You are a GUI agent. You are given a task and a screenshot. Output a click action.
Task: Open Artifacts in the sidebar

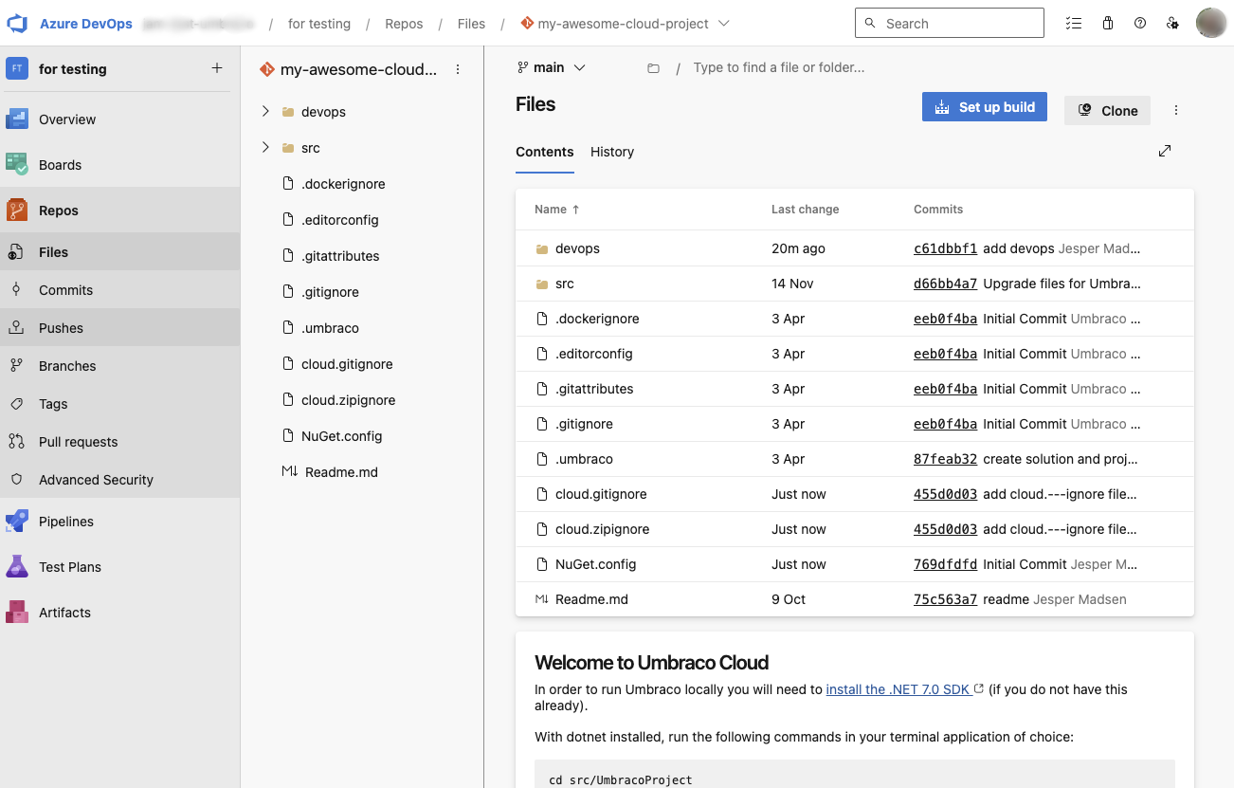point(64,613)
